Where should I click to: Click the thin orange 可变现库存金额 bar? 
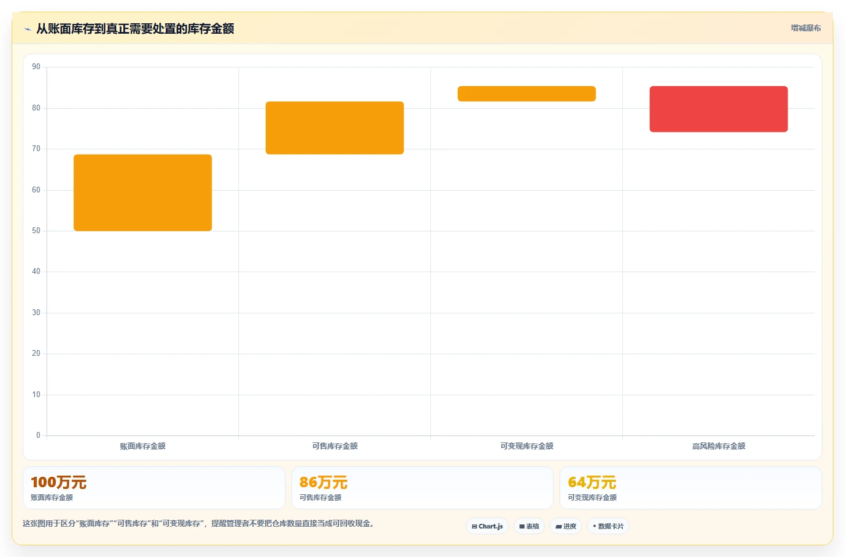[526, 94]
